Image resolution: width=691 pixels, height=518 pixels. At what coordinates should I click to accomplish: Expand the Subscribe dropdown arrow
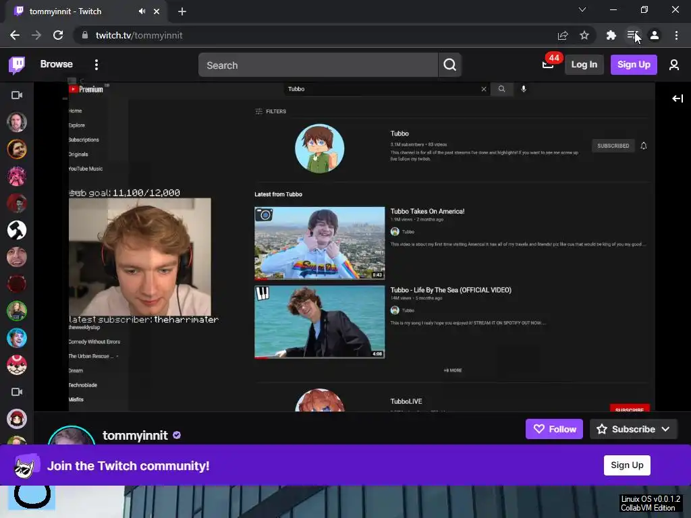(x=665, y=429)
